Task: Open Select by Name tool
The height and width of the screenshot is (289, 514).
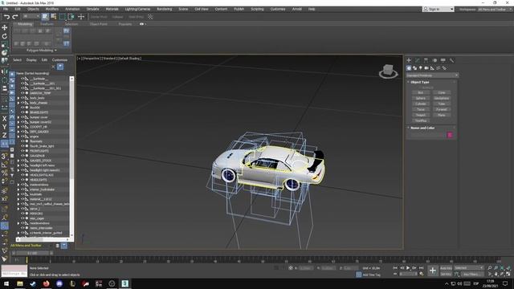Action: (x=54, y=16)
